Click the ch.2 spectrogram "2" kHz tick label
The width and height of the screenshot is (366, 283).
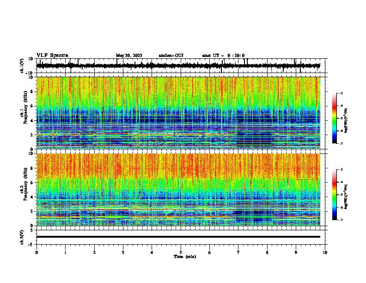click(32, 211)
